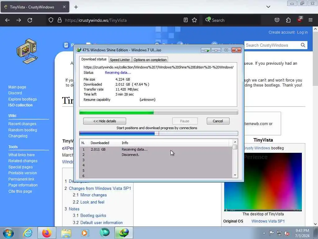Open Changelog sidebar link

pos(18,136)
